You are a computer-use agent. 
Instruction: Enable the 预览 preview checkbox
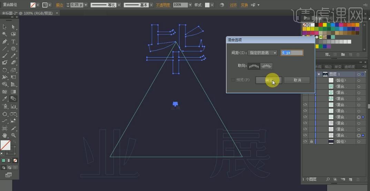pos(233,80)
